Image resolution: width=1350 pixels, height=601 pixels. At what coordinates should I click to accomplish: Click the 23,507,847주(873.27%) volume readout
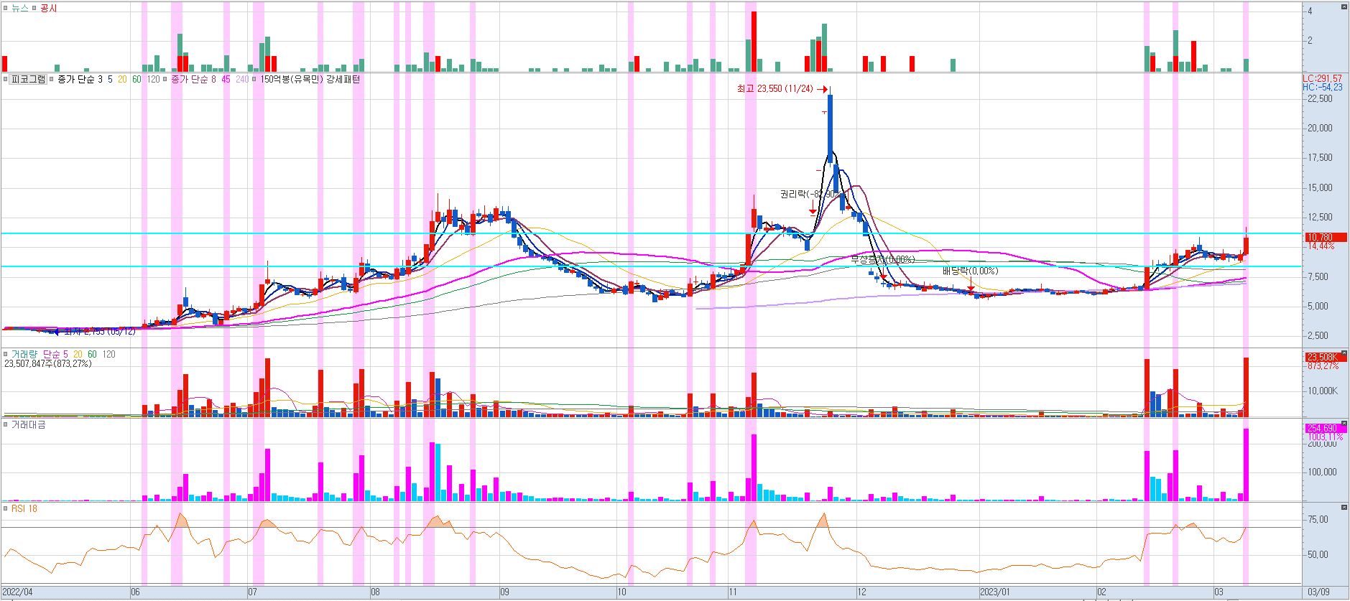click(x=48, y=363)
